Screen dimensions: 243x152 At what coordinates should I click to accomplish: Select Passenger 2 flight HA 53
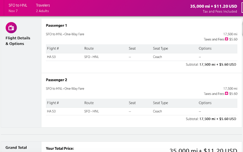51,111
